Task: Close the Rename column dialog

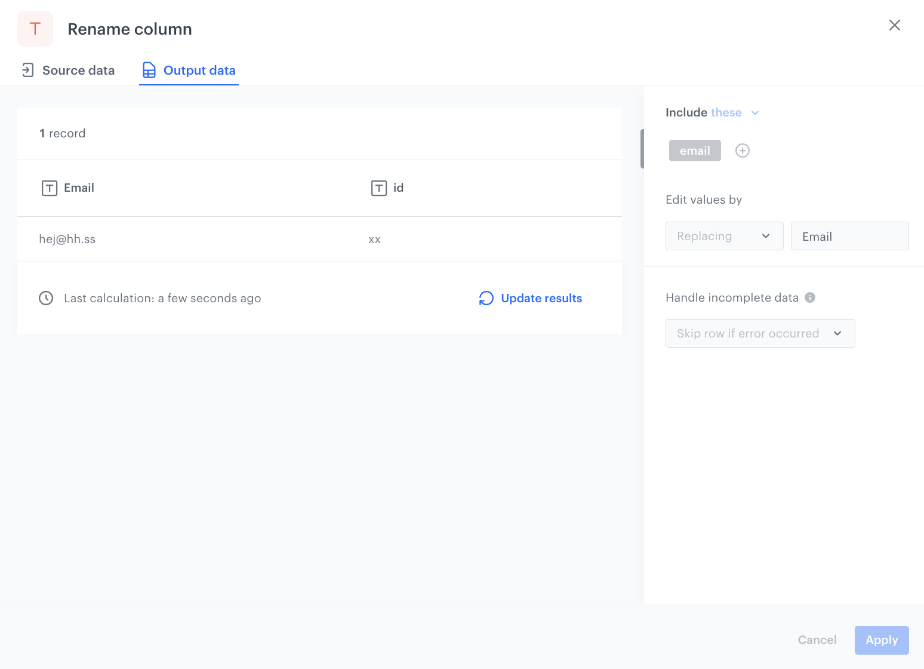Action: [x=894, y=25]
